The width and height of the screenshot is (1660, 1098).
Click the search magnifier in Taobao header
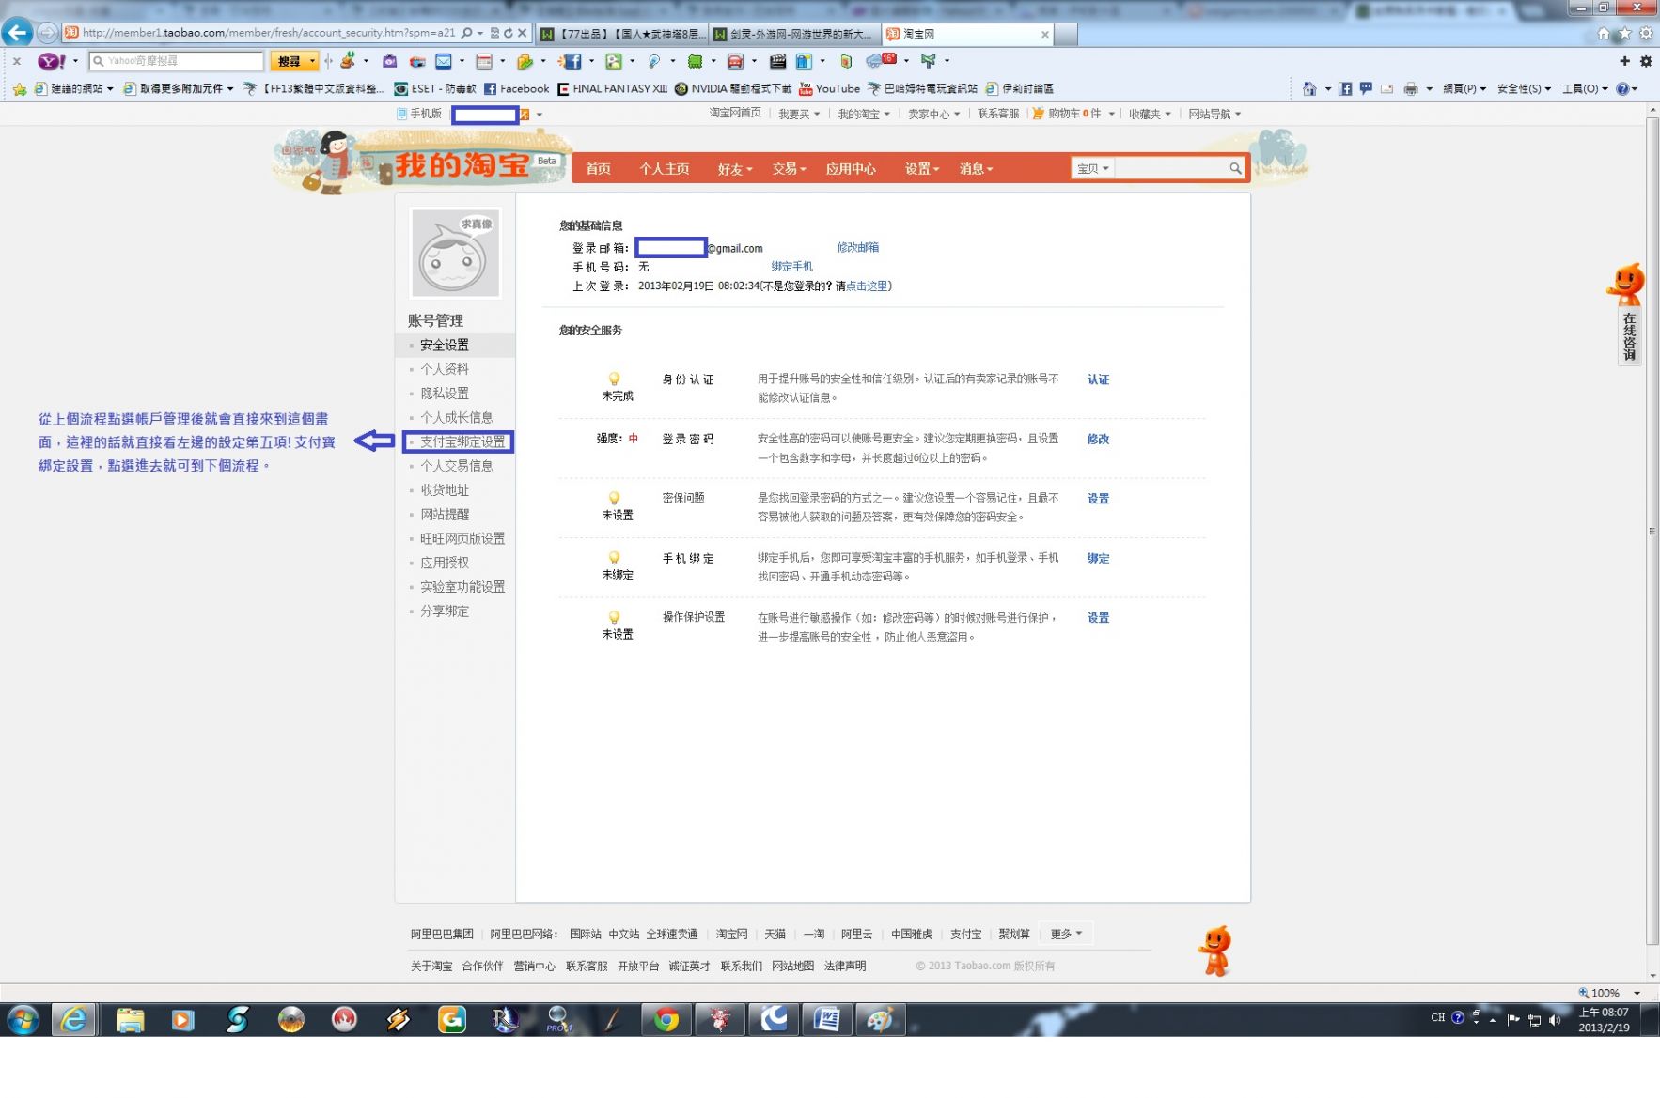coord(1235,168)
